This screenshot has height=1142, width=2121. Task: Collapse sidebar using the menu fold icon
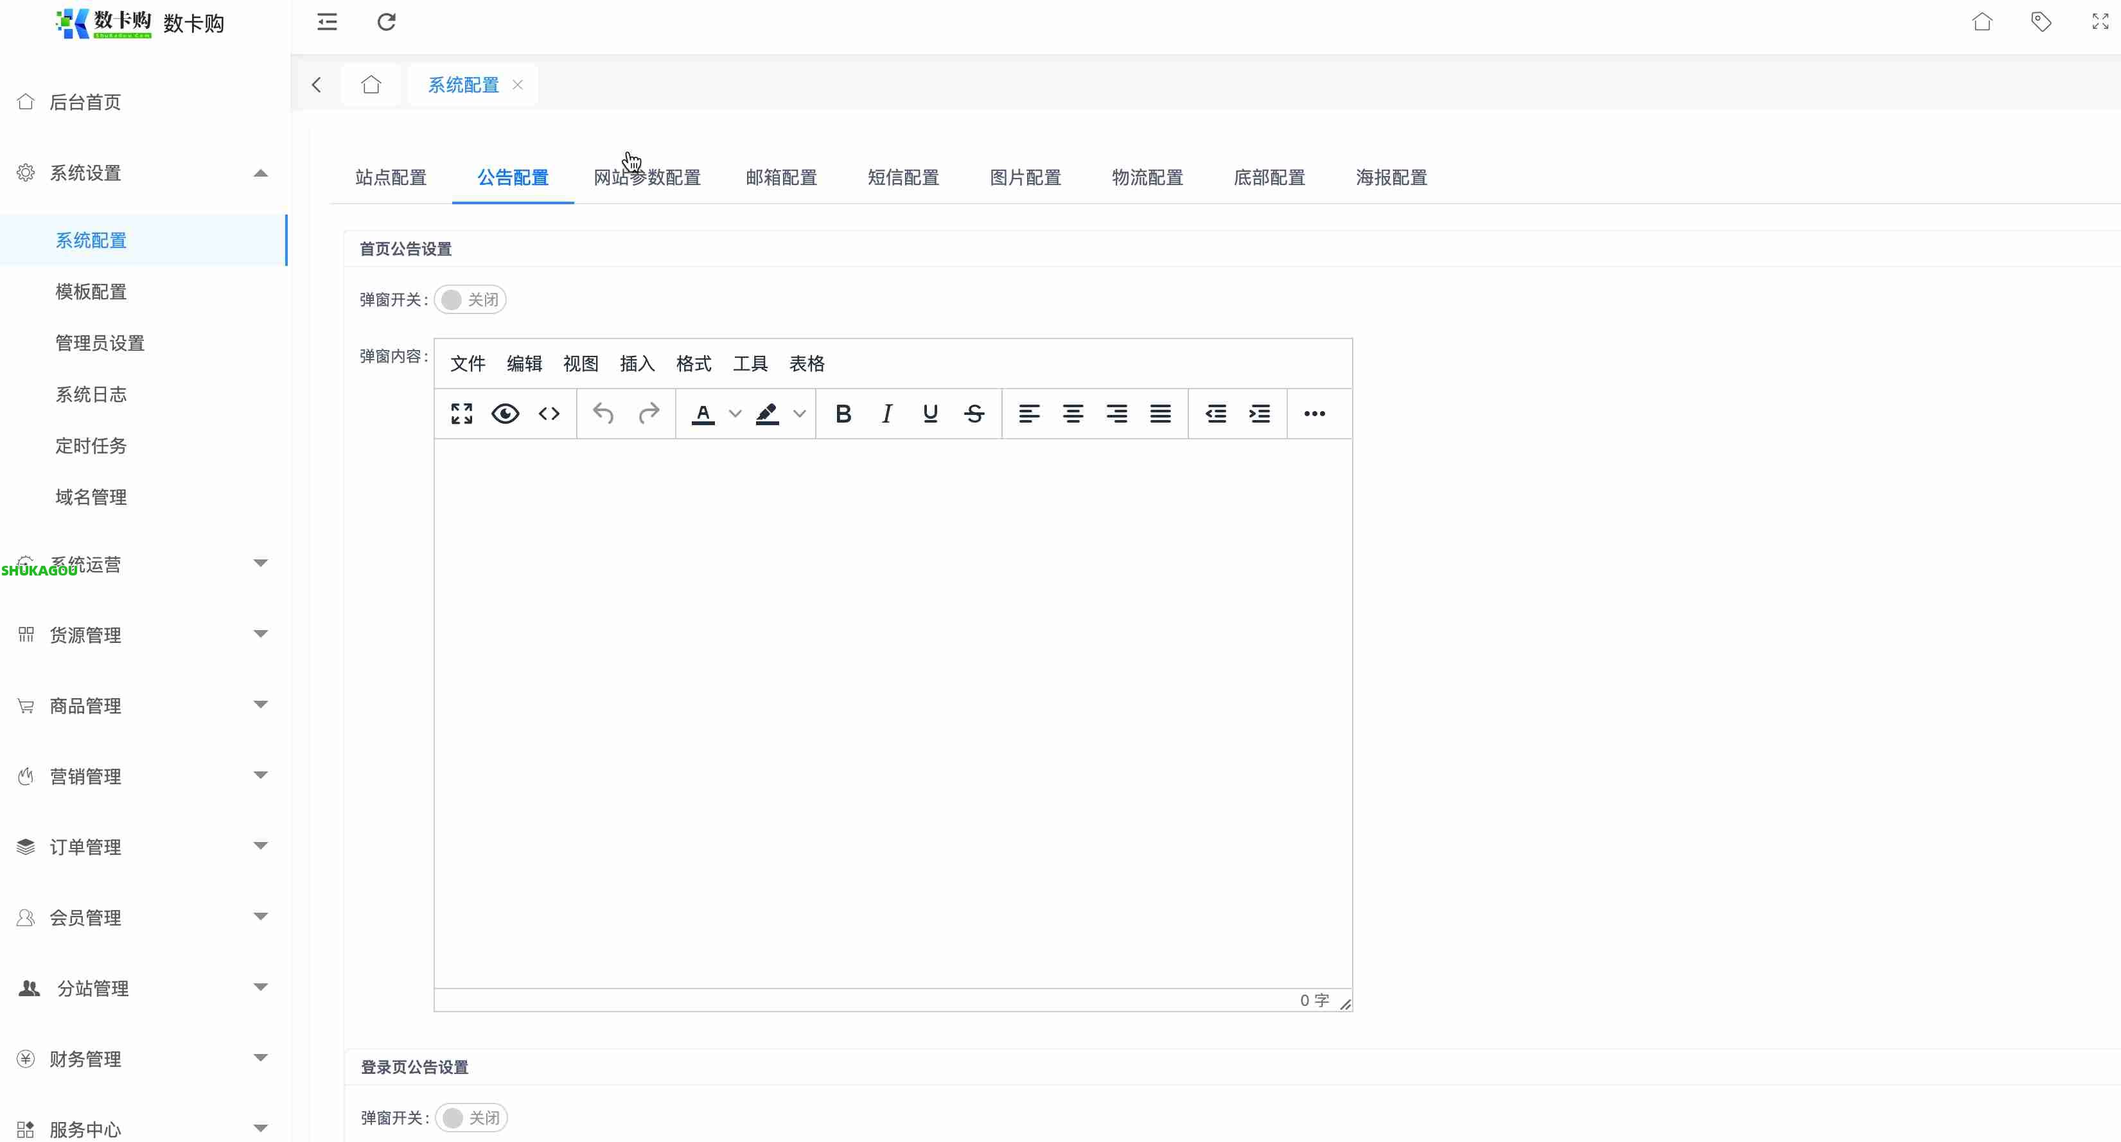point(327,22)
